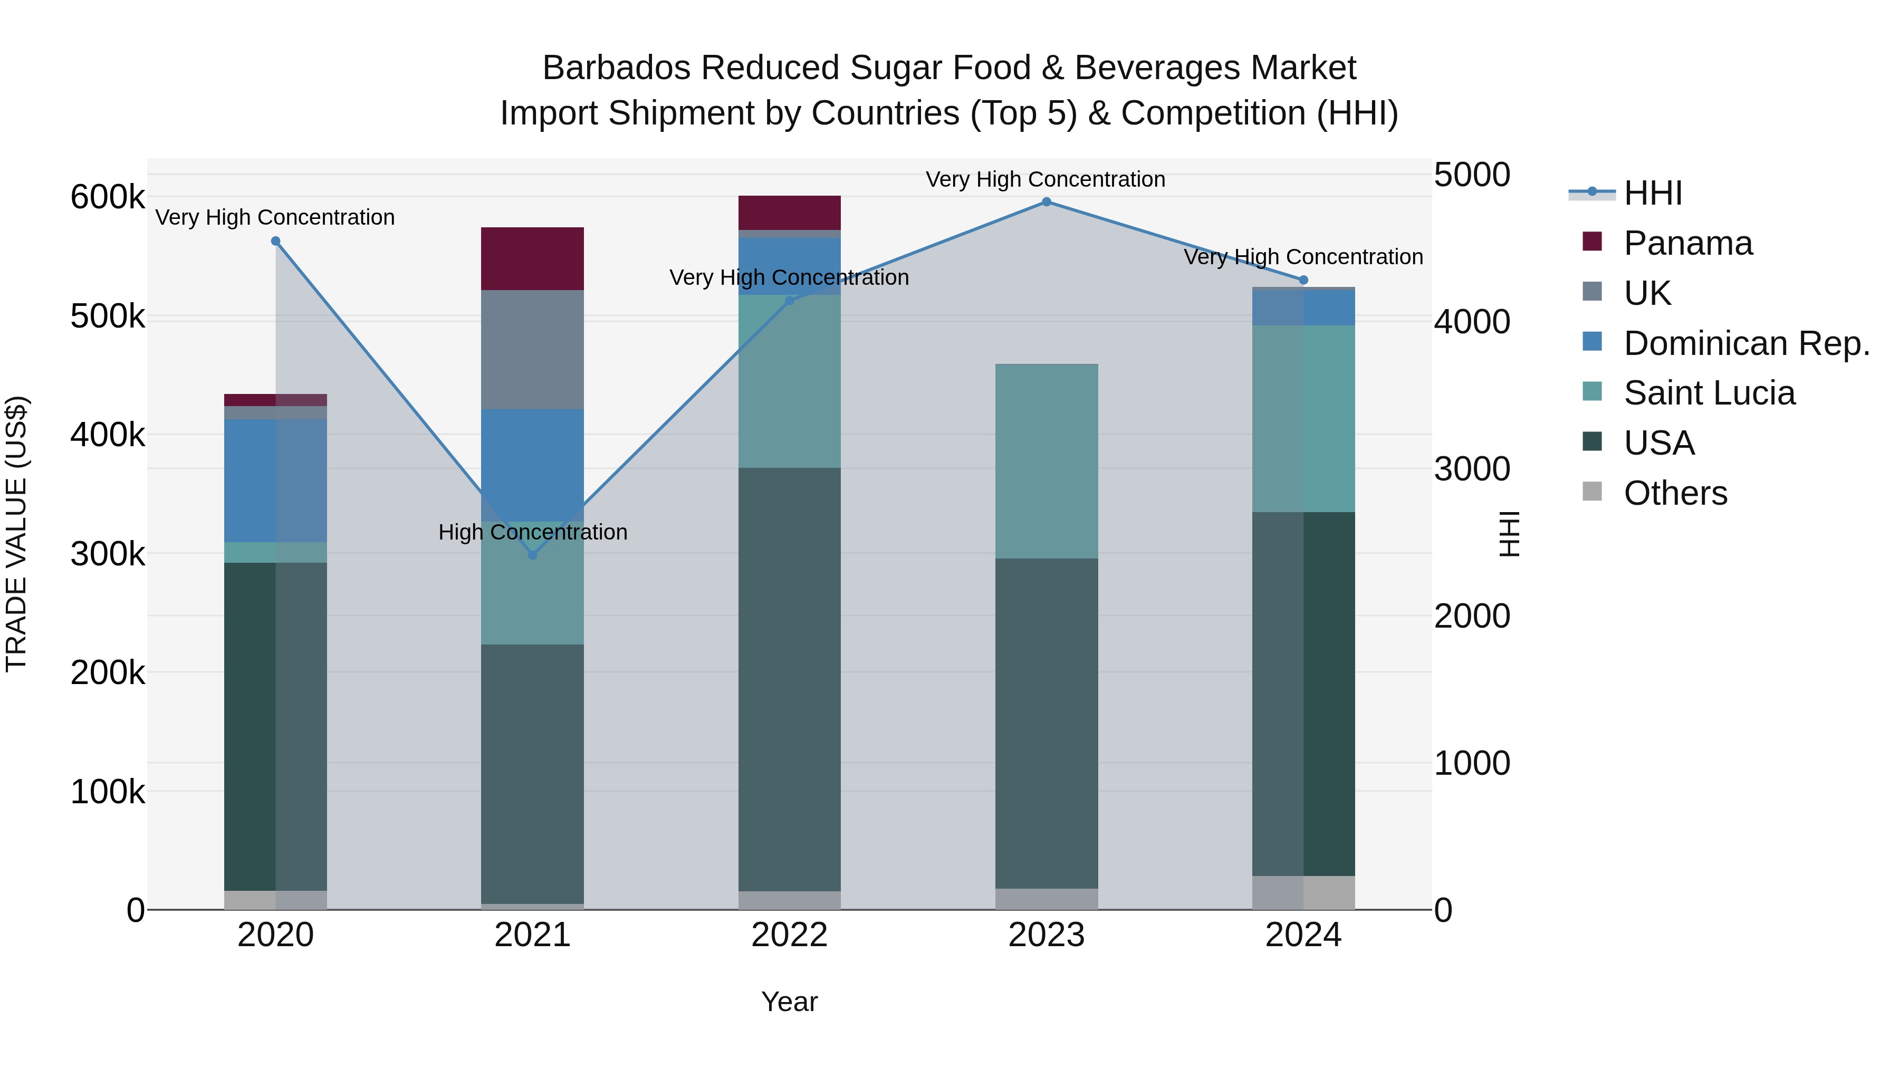This screenshot has width=1899, height=1068.
Task: Toggle the Saint Lucia legend entry
Action: point(1689,393)
